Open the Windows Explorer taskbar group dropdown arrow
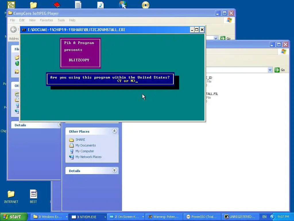This screenshot has width=294, height=221. [x=67, y=217]
